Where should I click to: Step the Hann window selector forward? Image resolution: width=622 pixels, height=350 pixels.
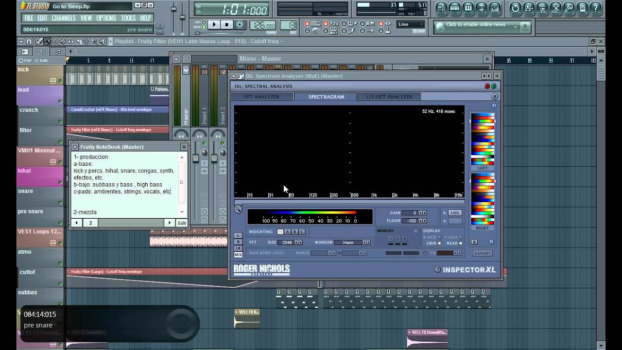point(368,243)
